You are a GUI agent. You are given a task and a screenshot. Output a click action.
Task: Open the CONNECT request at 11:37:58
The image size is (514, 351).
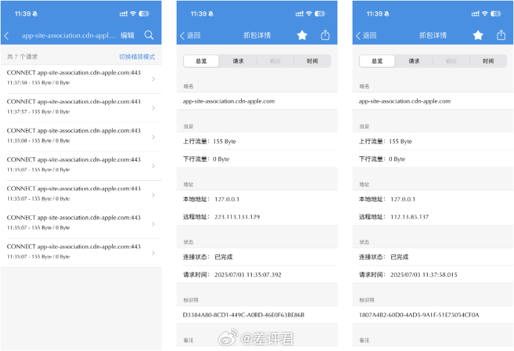(x=81, y=79)
